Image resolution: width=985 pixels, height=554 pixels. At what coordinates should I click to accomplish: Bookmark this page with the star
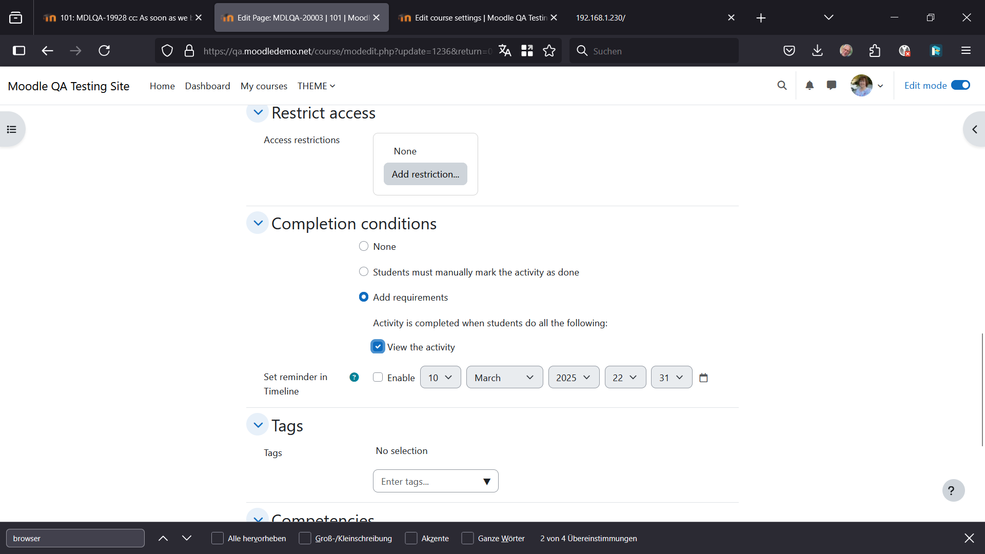coord(549,51)
